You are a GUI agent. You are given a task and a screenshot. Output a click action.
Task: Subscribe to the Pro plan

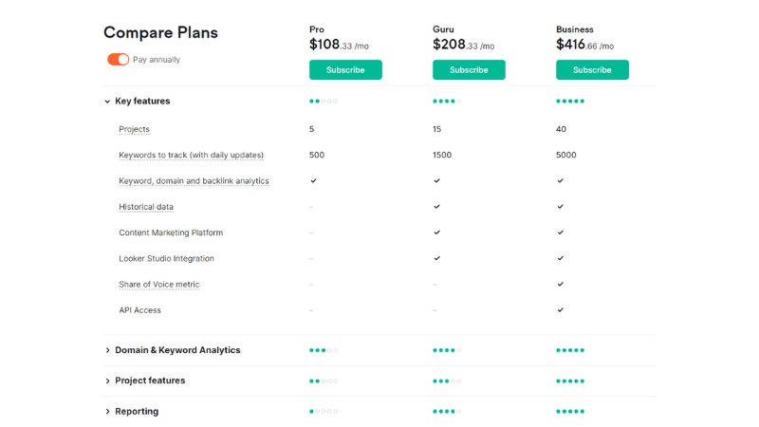pyautogui.click(x=345, y=69)
